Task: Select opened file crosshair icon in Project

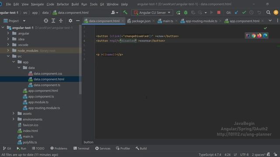Action: pyautogui.click(x=46, y=21)
